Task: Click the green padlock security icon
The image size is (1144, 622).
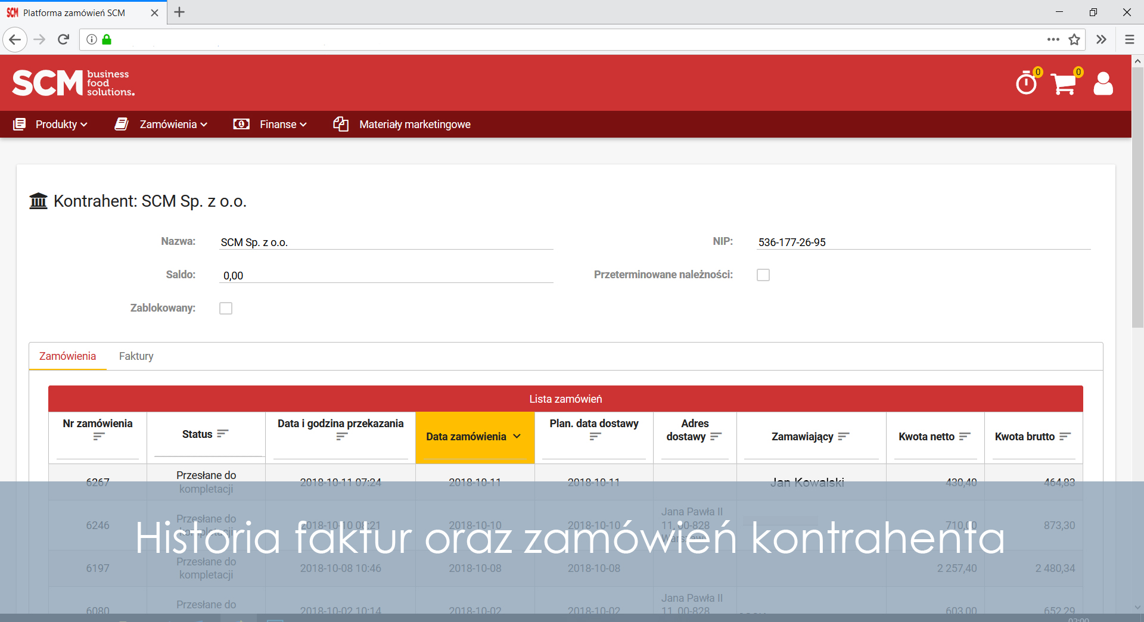Action: pyautogui.click(x=107, y=39)
